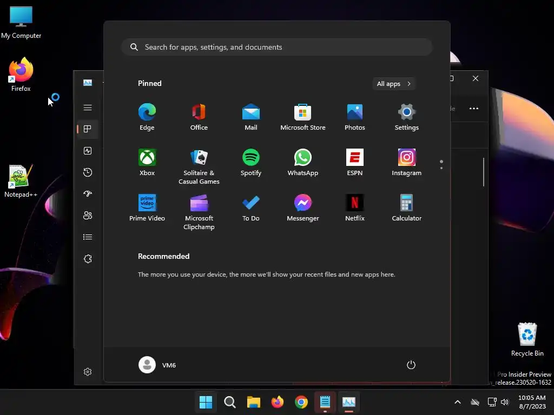
Task: Open Microsoft Store
Action: (x=303, y=117)
